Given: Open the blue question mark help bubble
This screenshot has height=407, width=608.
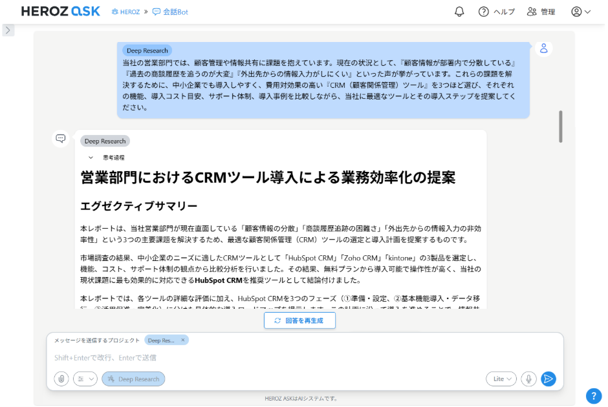Looking at the screenshot, I should [594, 396].
